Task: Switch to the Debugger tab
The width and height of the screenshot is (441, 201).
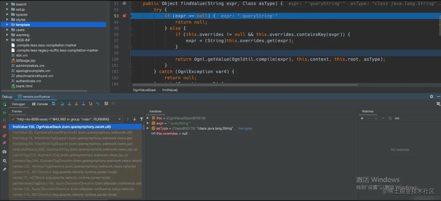Action: 18,104
